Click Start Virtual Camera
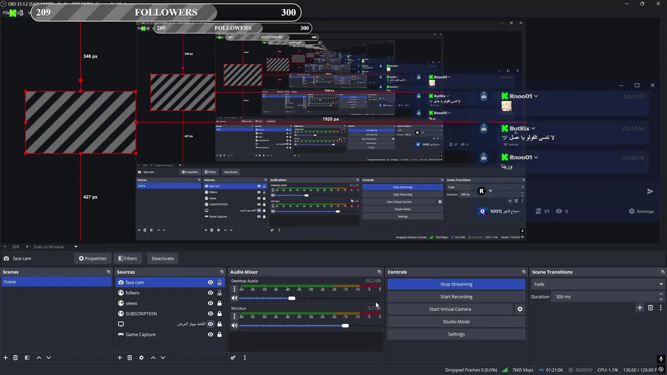667x375 pixels. point(450,309)
